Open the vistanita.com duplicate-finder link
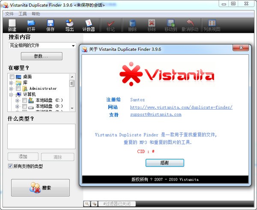Viewport: 257px width, 210px height. pos(181,107)
